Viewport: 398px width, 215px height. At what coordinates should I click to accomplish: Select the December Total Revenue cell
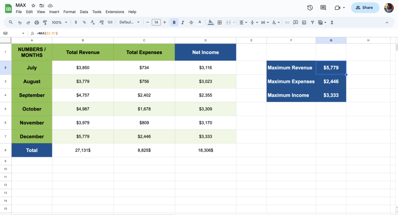(x=83, y=136)
